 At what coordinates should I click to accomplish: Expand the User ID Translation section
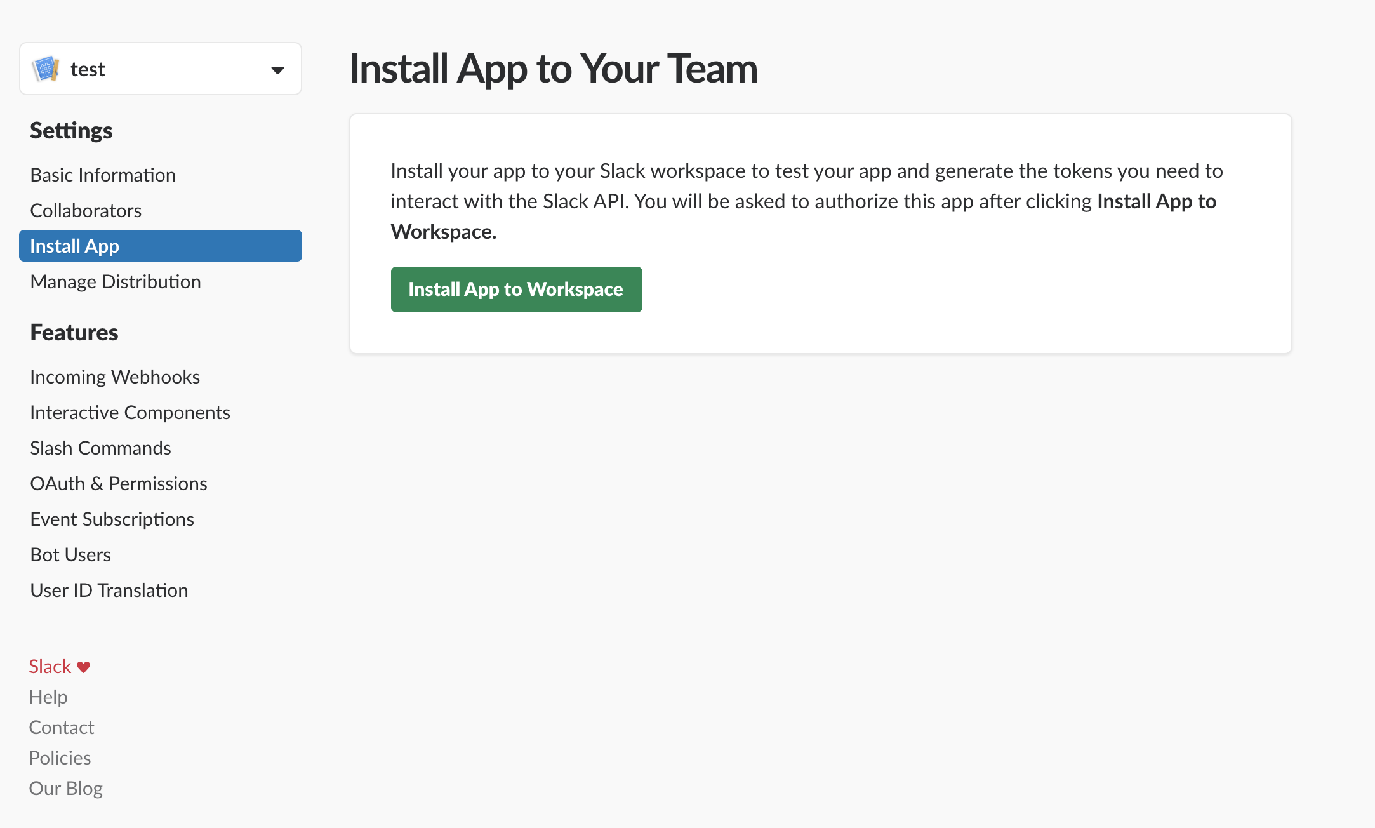pos(109,591)
